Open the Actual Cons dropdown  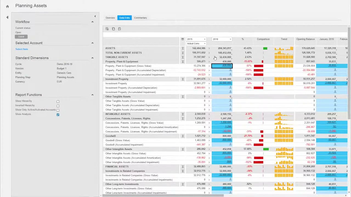[x=196, y=44]
